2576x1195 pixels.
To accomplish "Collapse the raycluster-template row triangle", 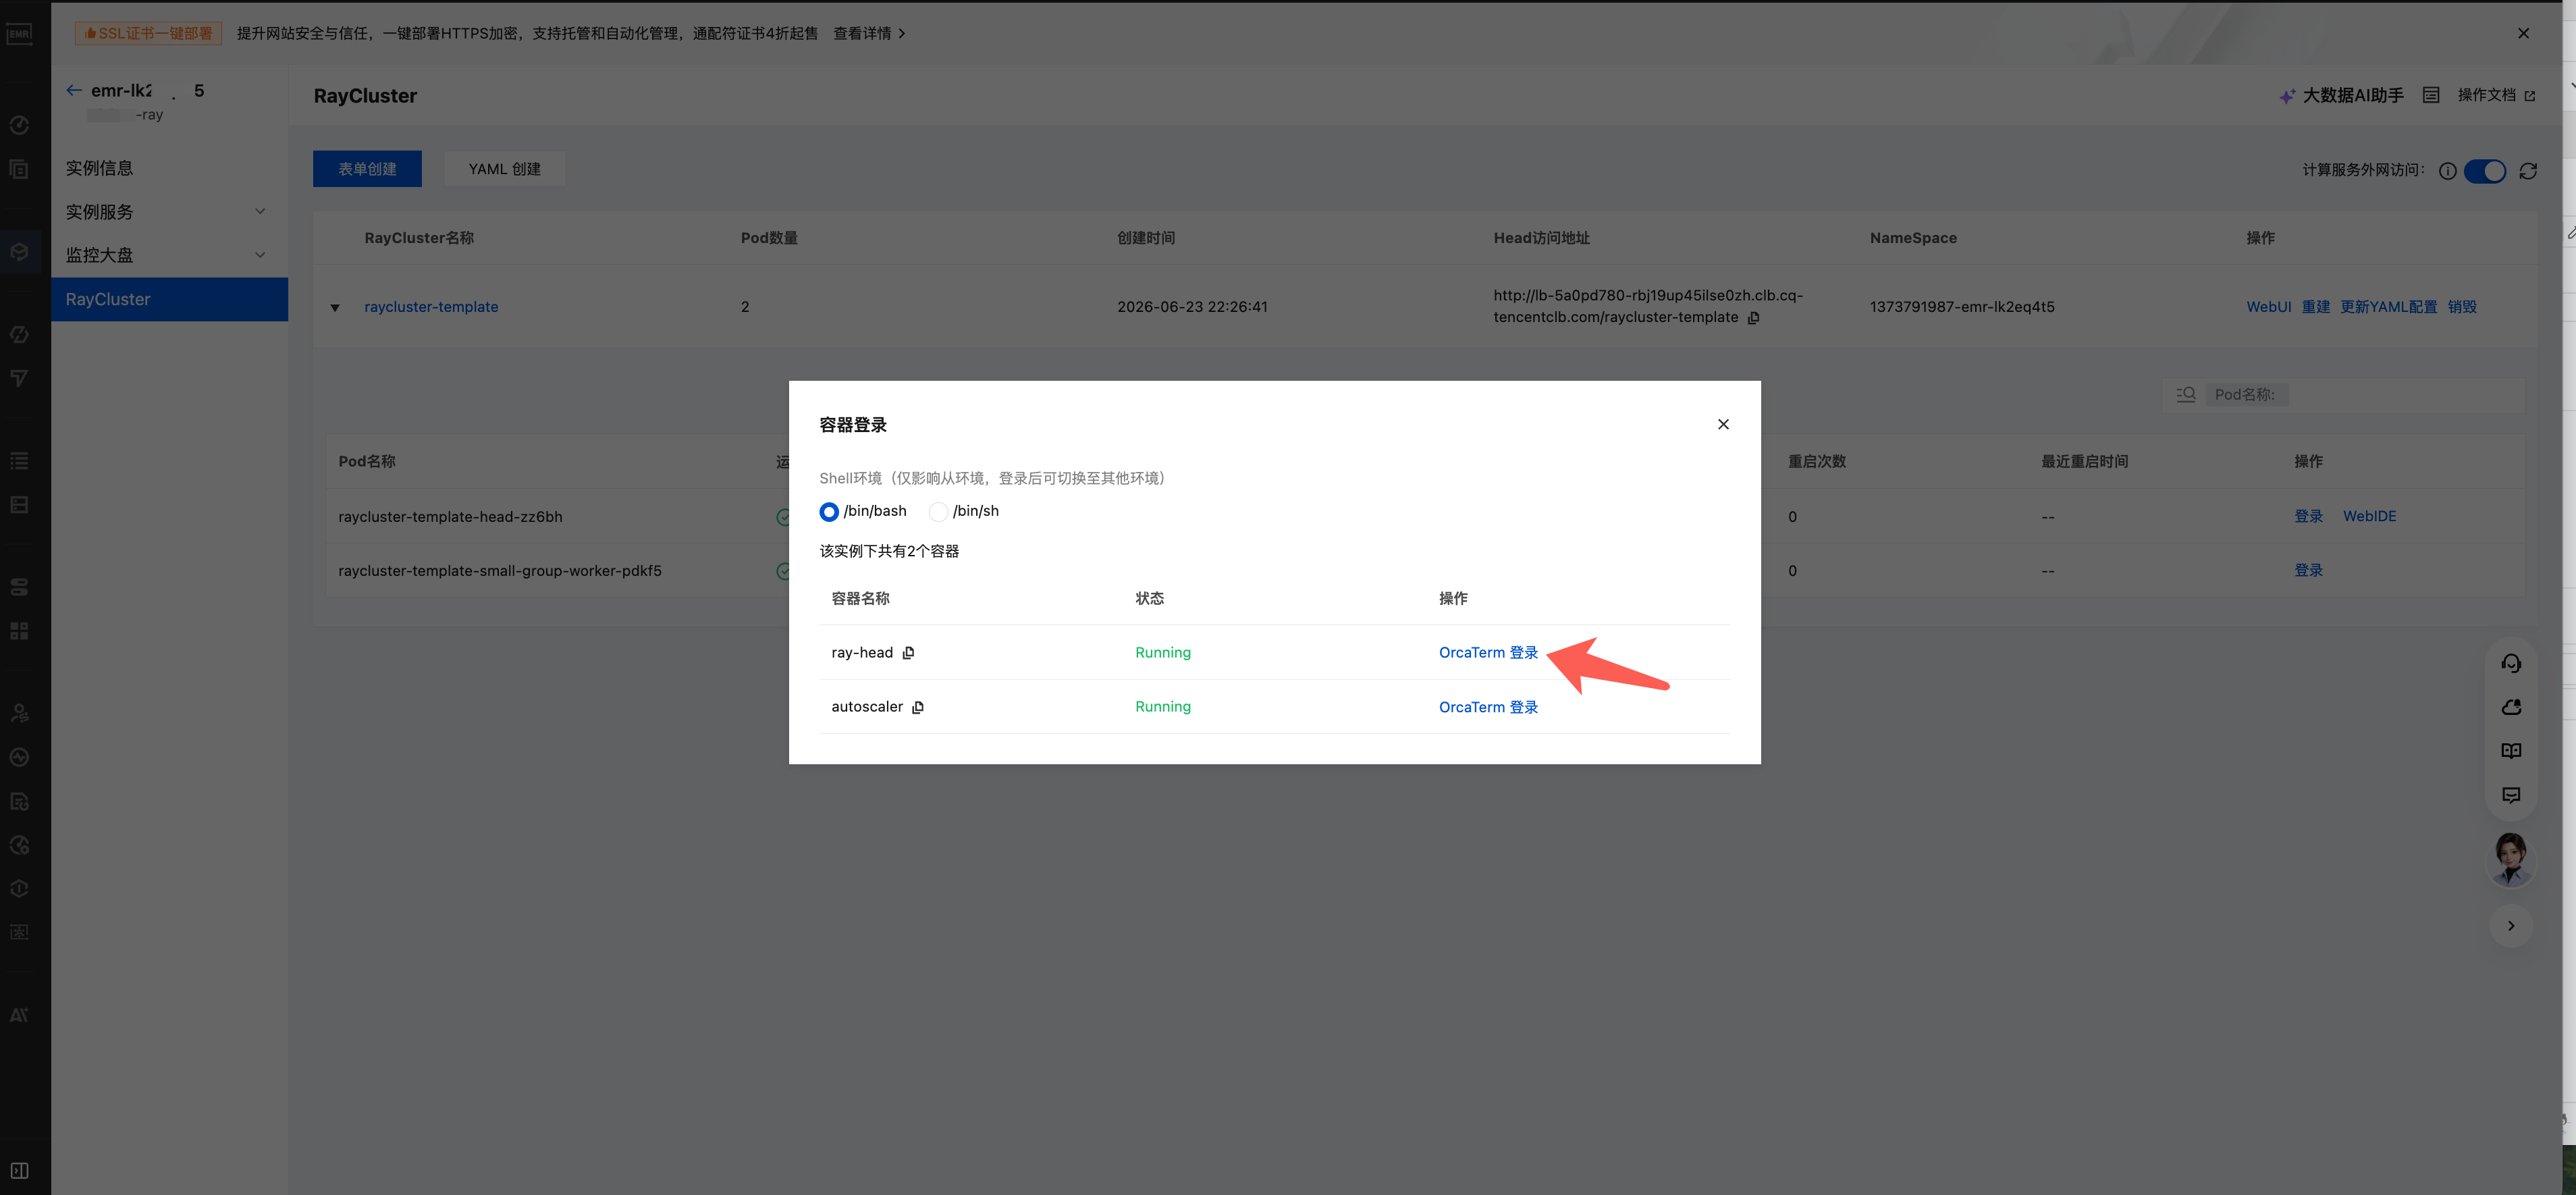I will click(x=335, y=308).
